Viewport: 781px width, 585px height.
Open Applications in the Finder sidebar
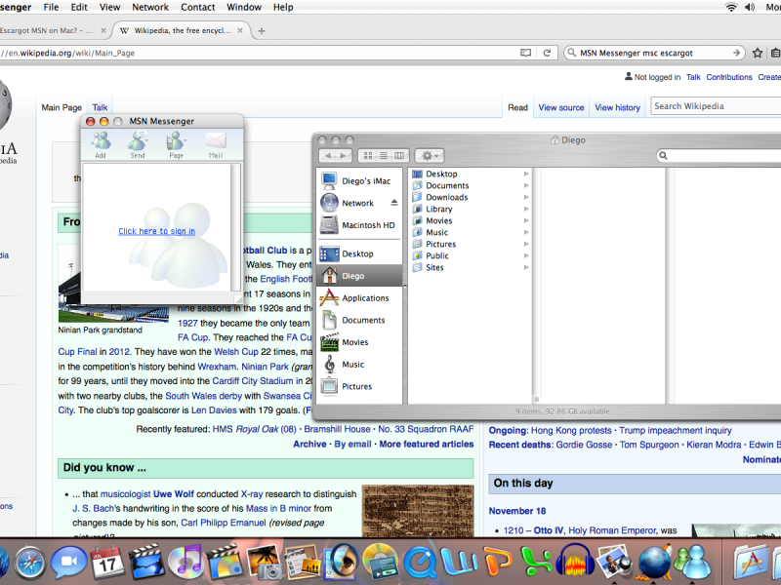point(359,298)
